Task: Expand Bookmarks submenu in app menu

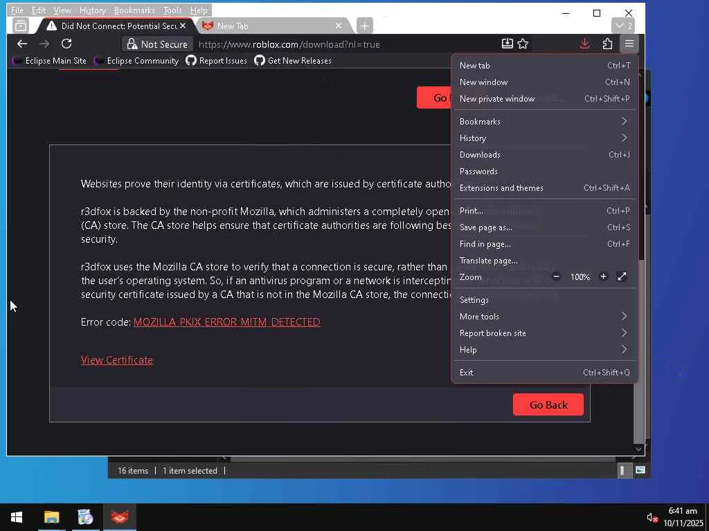Action: pyautogui.click(x=544, y=122)
